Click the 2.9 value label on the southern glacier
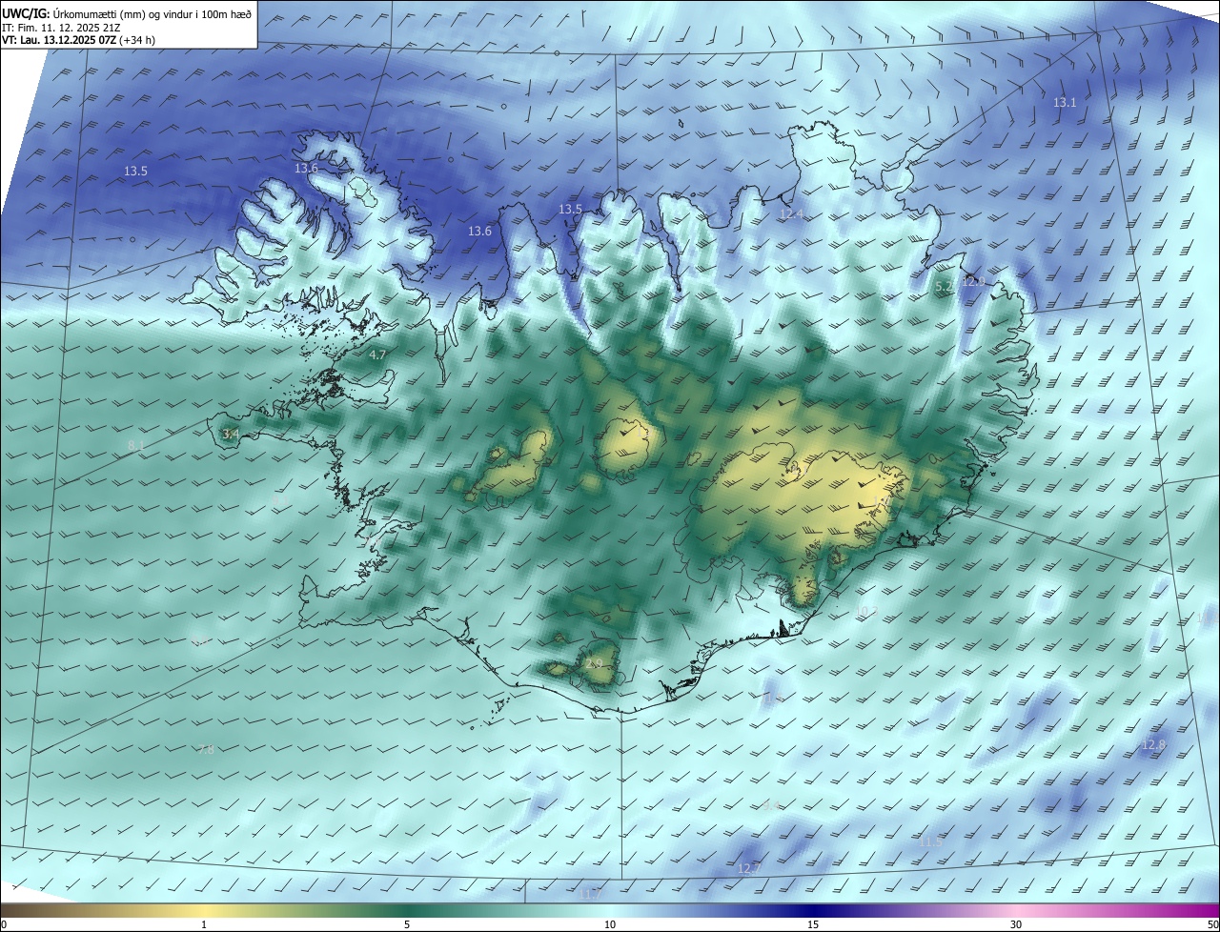1220x932 pixels. (x=594, y=663)
